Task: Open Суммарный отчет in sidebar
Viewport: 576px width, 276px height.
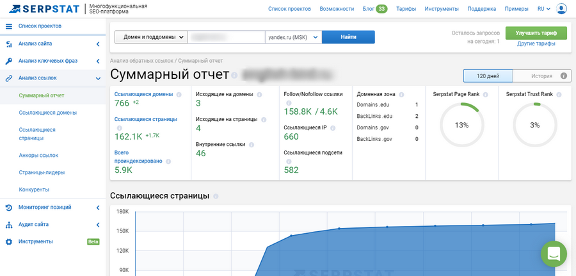Action: coord(42,95)
